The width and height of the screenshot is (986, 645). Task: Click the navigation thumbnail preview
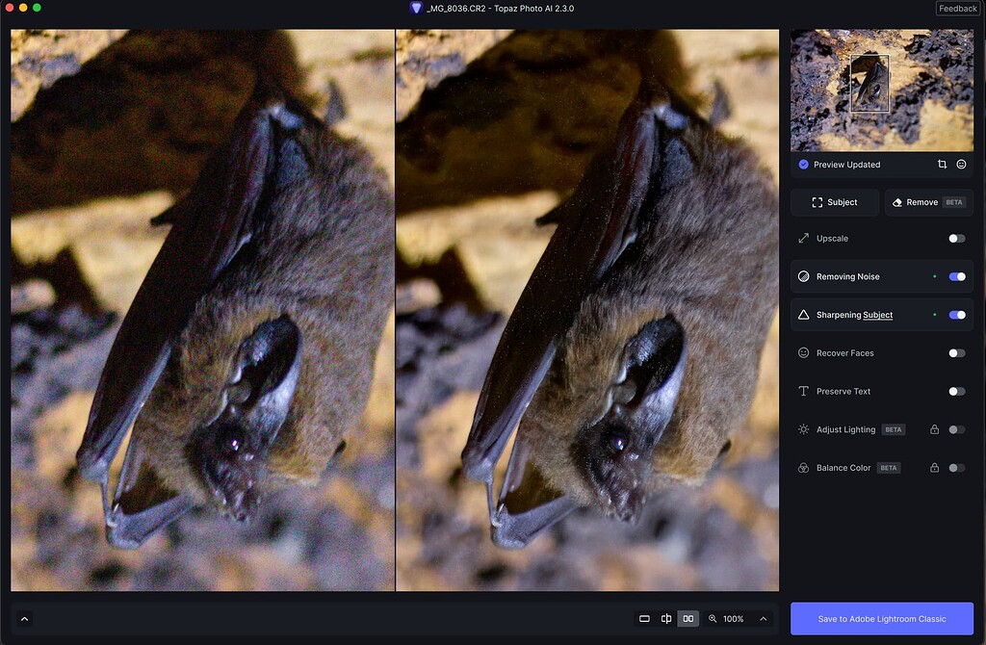(x=881, y=90)
